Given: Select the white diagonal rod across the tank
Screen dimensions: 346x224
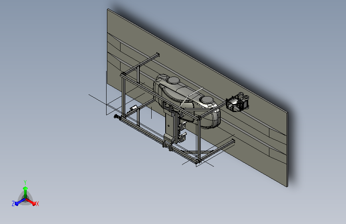Looking at the screenshot, I should coord(192,97).
